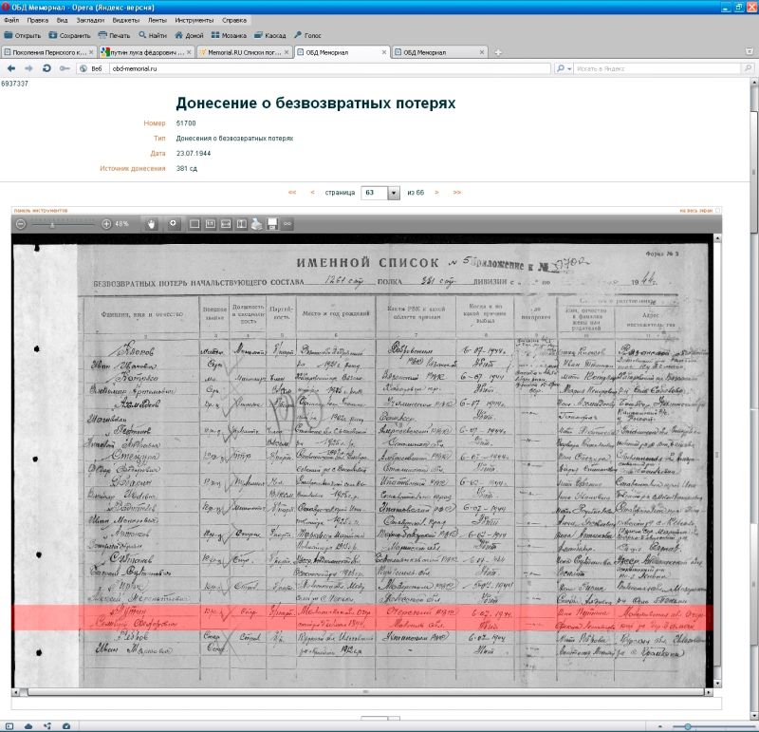Switch to the Memorial.RU Списки tab
This screenshot has height=732, width=759.
[x=245, y=52]
